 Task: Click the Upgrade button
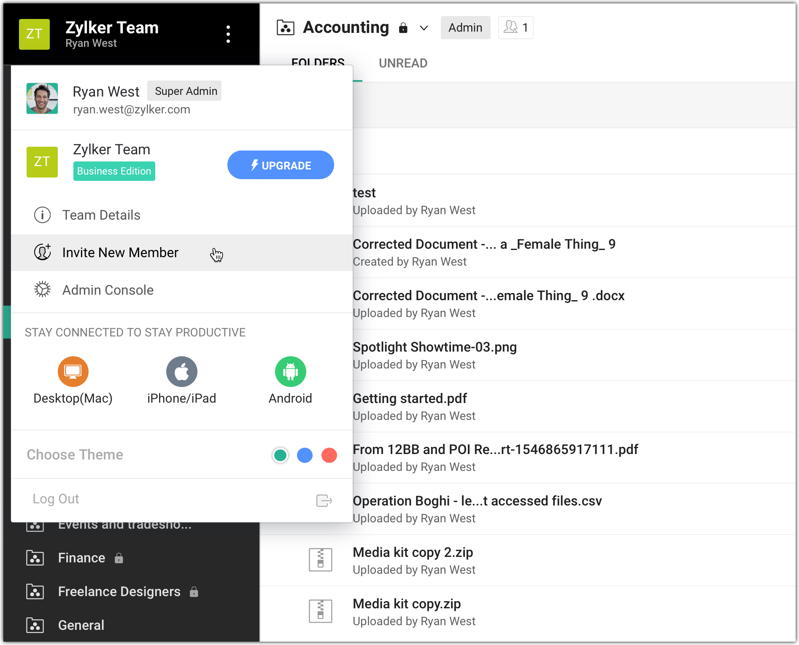pos(281,165)
